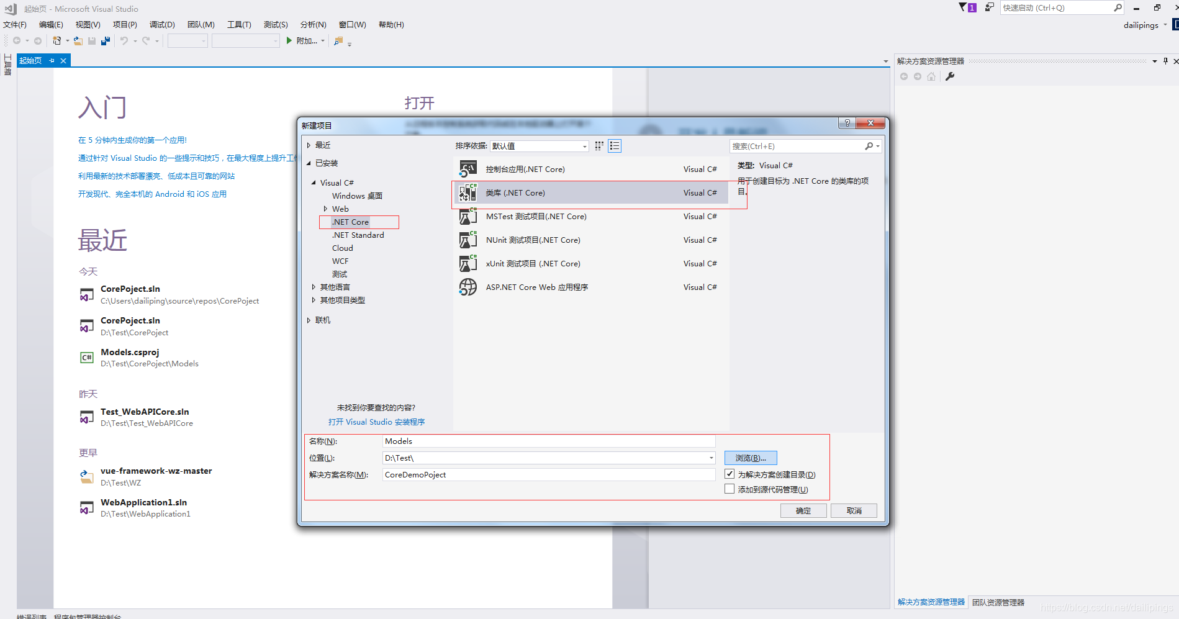Expand the 'Other Project Types' tree node
This screenshot has height=619, width=1179.
click(x=314, y=300)
